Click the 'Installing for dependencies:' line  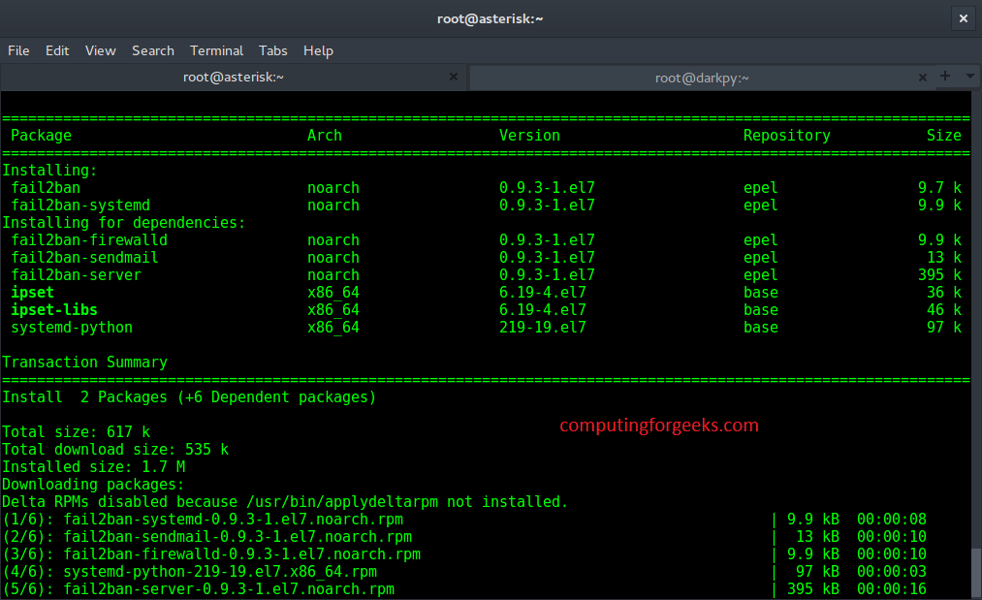tap(124, 223)
